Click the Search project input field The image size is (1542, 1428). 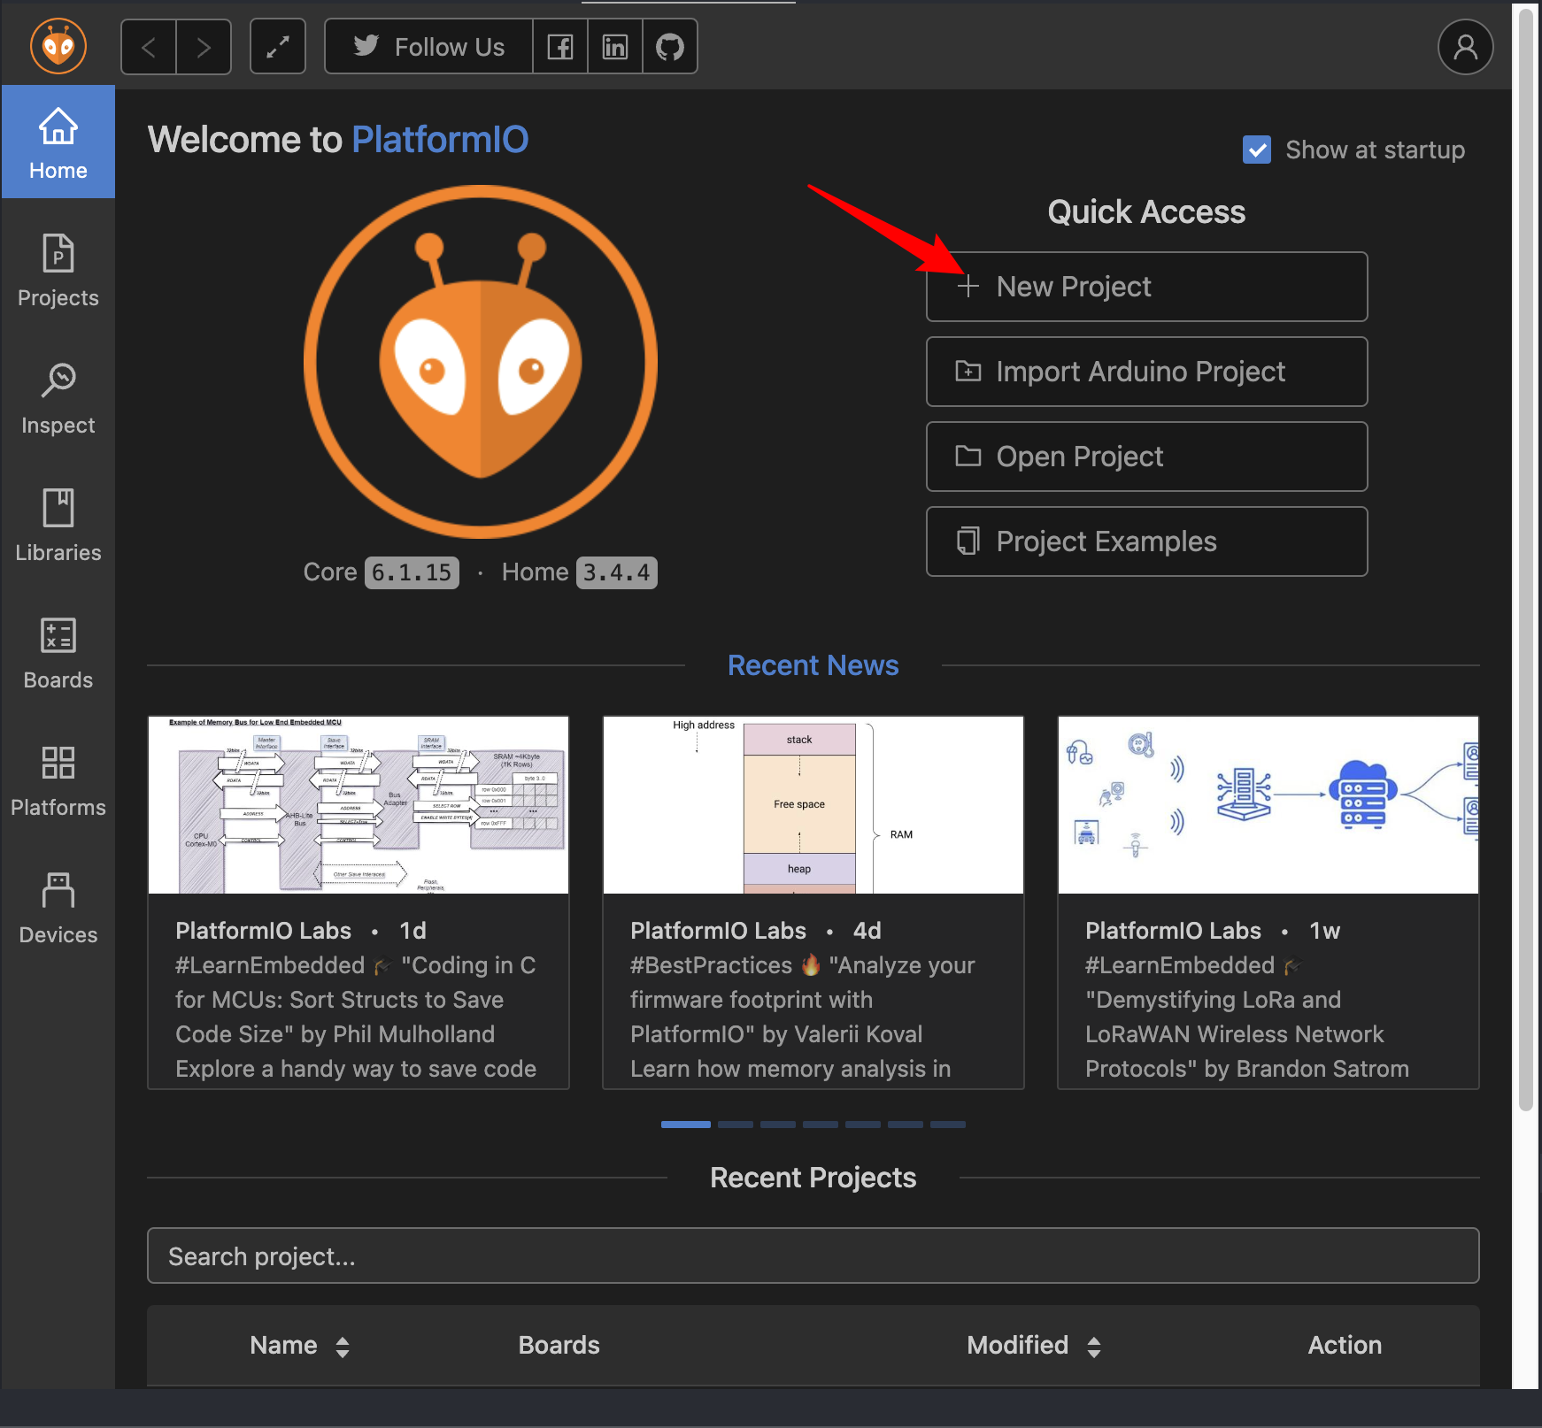pyautogui.click(x=813, y=1256)
